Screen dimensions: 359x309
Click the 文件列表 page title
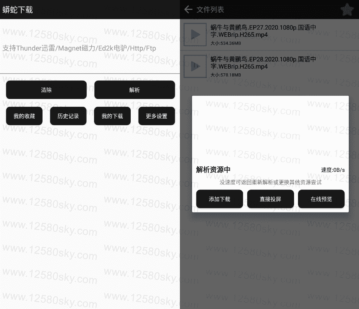[x=210, y=10]
